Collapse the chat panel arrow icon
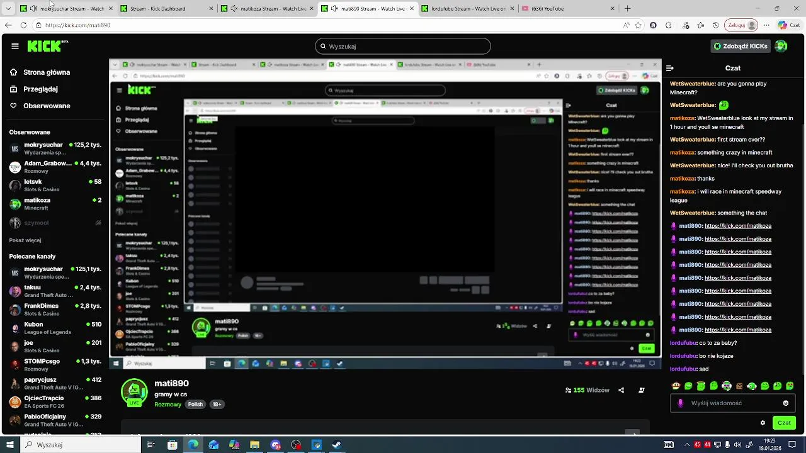Viewport: 806px width, 453px height. [x=670, y=68]
